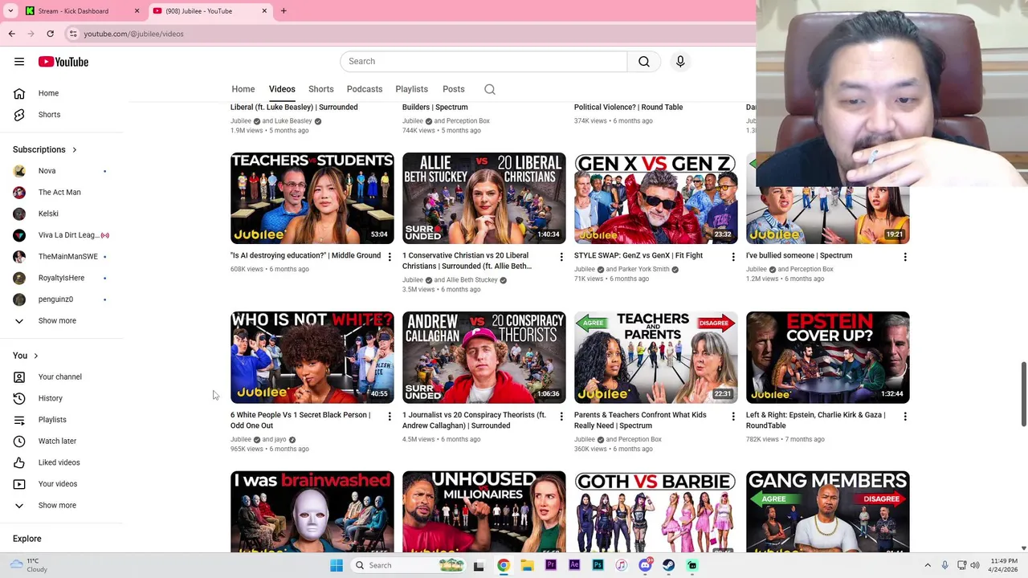
Task: Show hidden system tray icons
Action: (928, 565)
